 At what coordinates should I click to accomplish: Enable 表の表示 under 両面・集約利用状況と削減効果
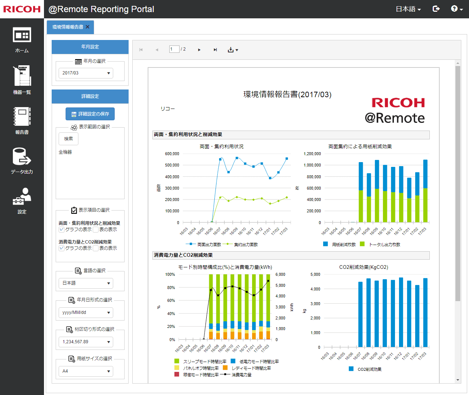coord(96,230)
